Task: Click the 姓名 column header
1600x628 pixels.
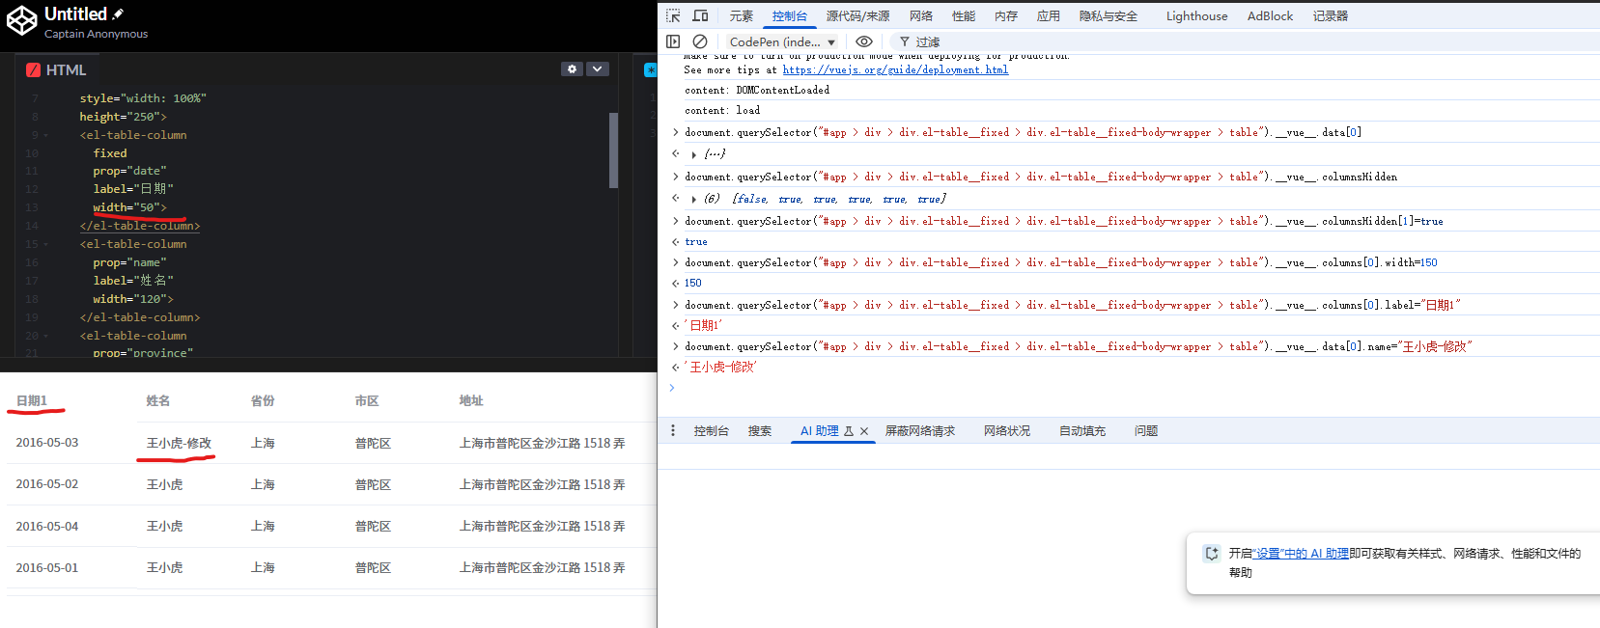Action: [158, 400]
